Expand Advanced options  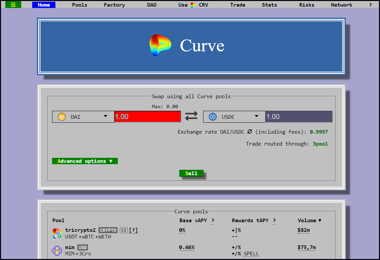[85, 161]
